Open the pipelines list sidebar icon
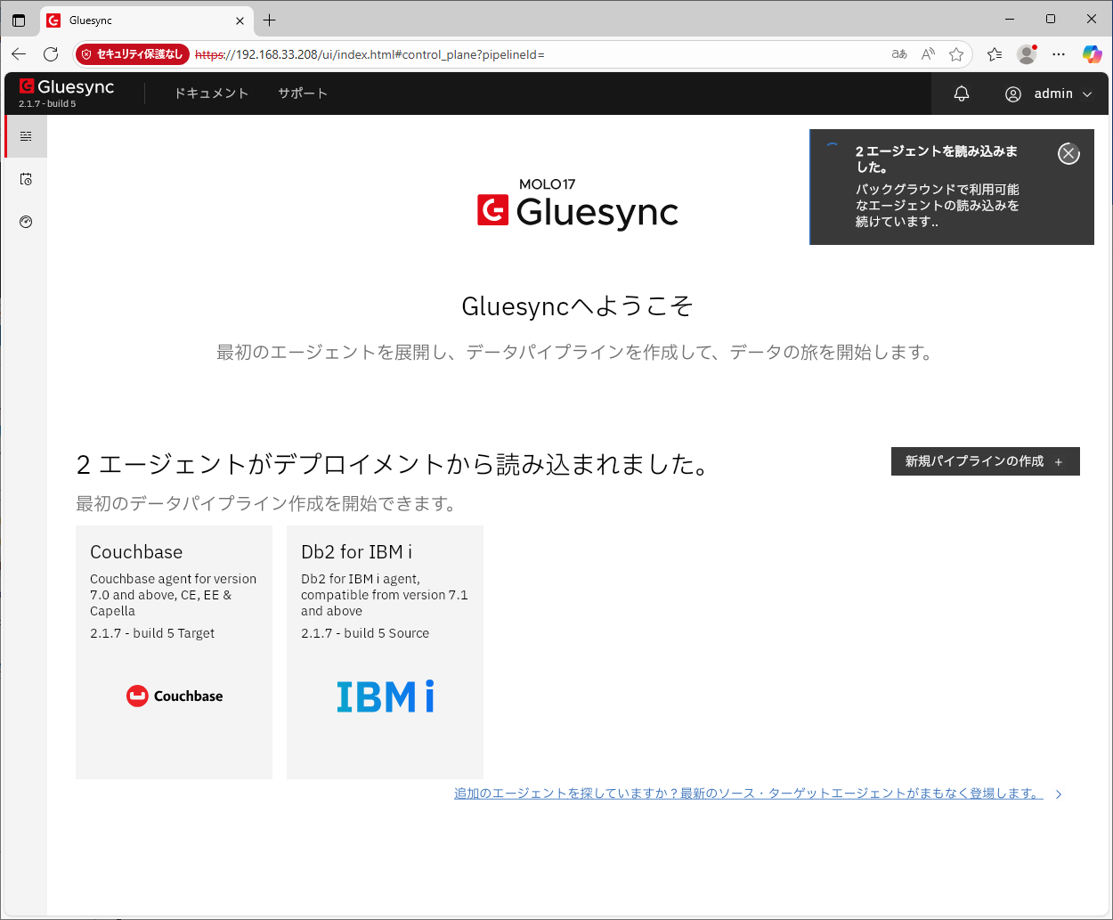This screenshot has height=920, width=1113. click(x=26, y=136)
